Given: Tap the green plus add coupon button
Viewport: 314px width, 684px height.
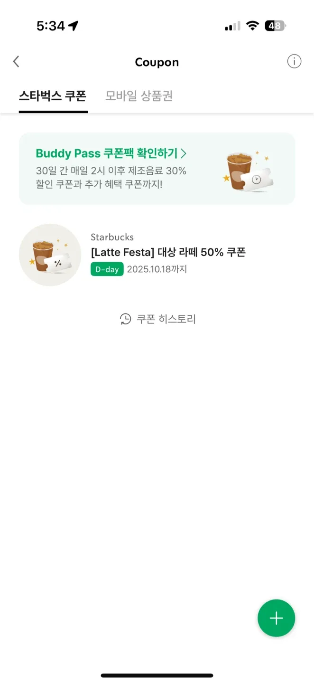Looking at the screenshot, I should (x=276, y=618).
